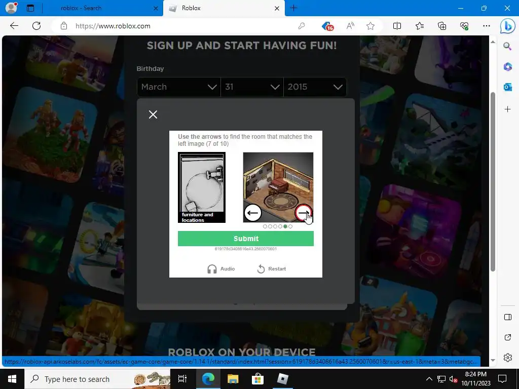Switch to the roblox - Search tab
519x389 pixels.
point(81,8)
